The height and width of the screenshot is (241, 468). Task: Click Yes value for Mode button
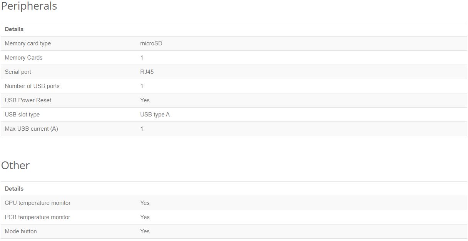click(145, 231)
